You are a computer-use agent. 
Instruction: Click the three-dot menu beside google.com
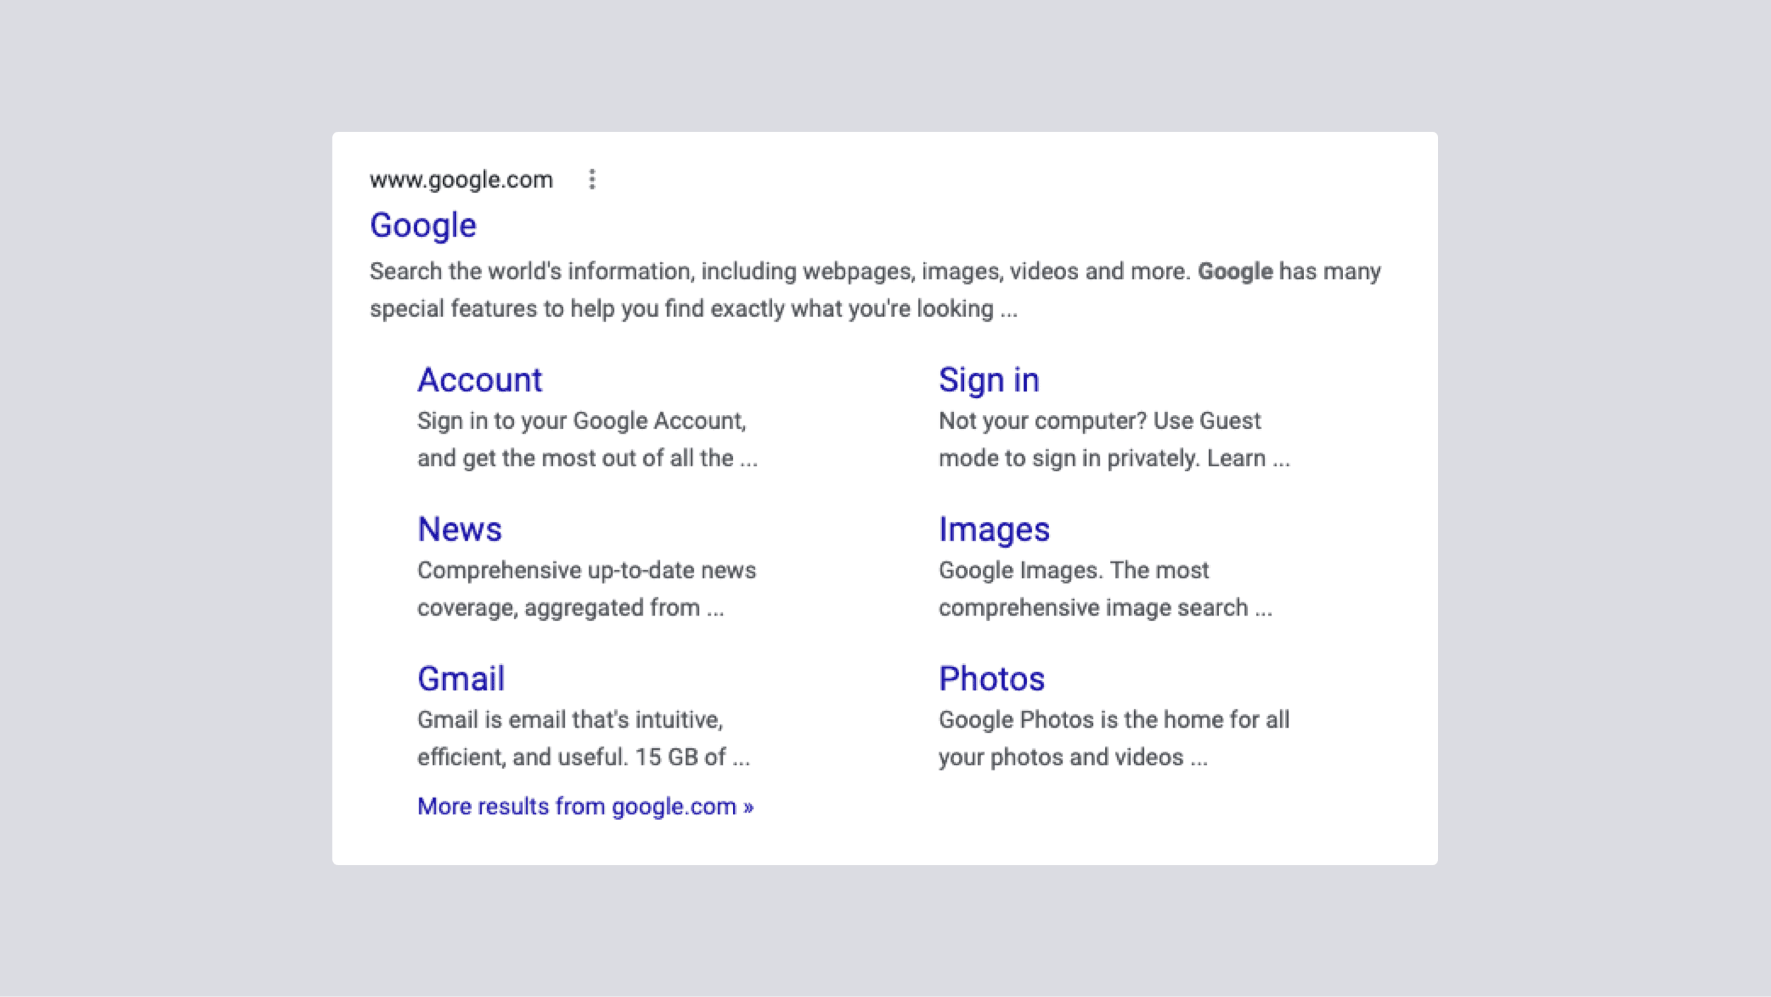pyautogui.click(x=592, y=179)
